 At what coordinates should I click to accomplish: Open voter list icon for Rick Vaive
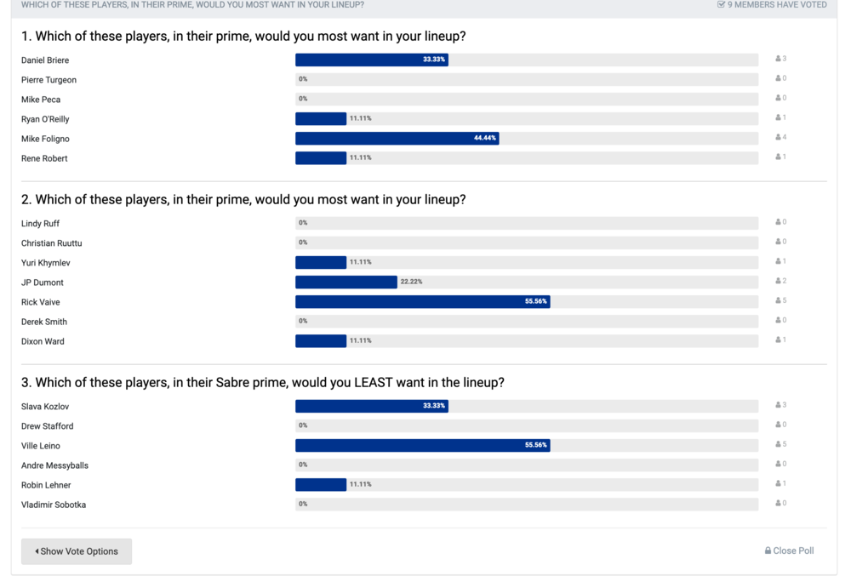coord(778,300)
